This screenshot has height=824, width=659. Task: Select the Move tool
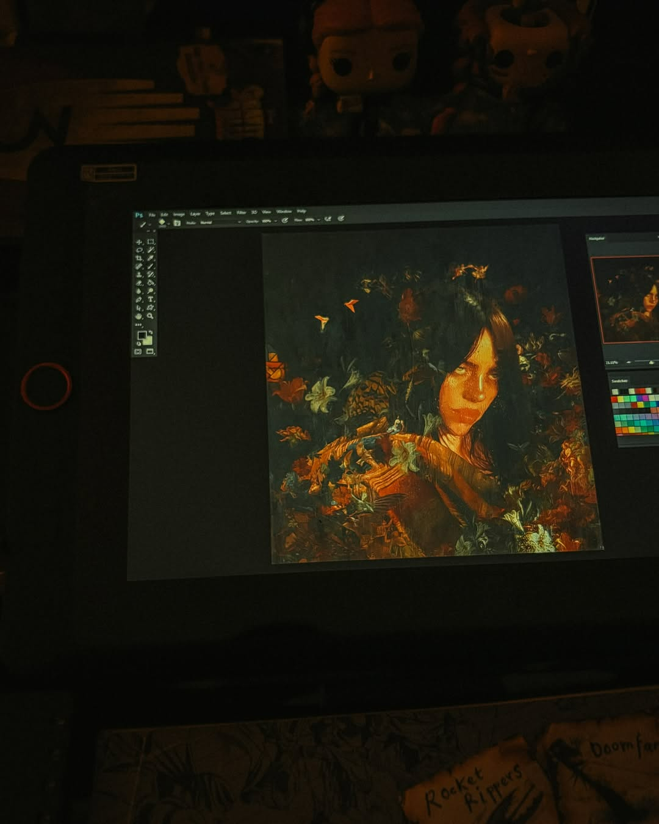[x=139, y=242]
